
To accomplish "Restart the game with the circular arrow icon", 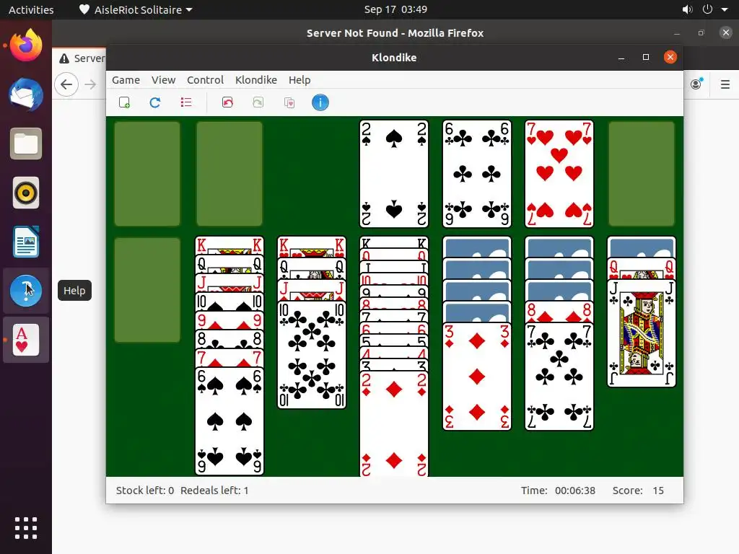I will pyautogui.click(x=155, y=102).
